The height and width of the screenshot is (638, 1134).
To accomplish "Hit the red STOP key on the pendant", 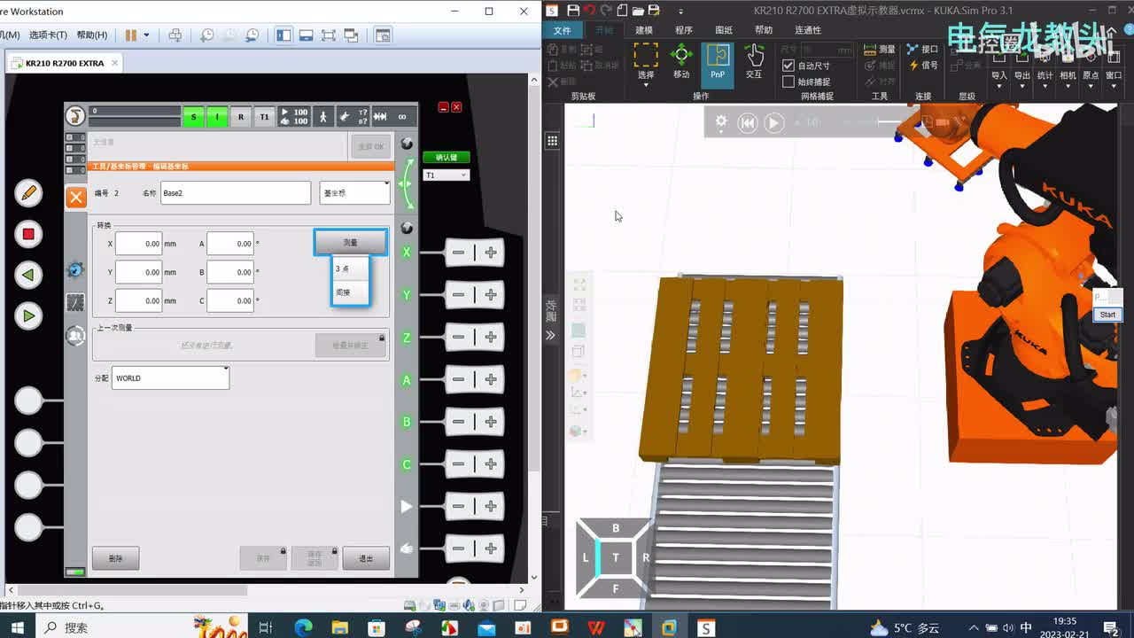I will (x=28, y=234).
